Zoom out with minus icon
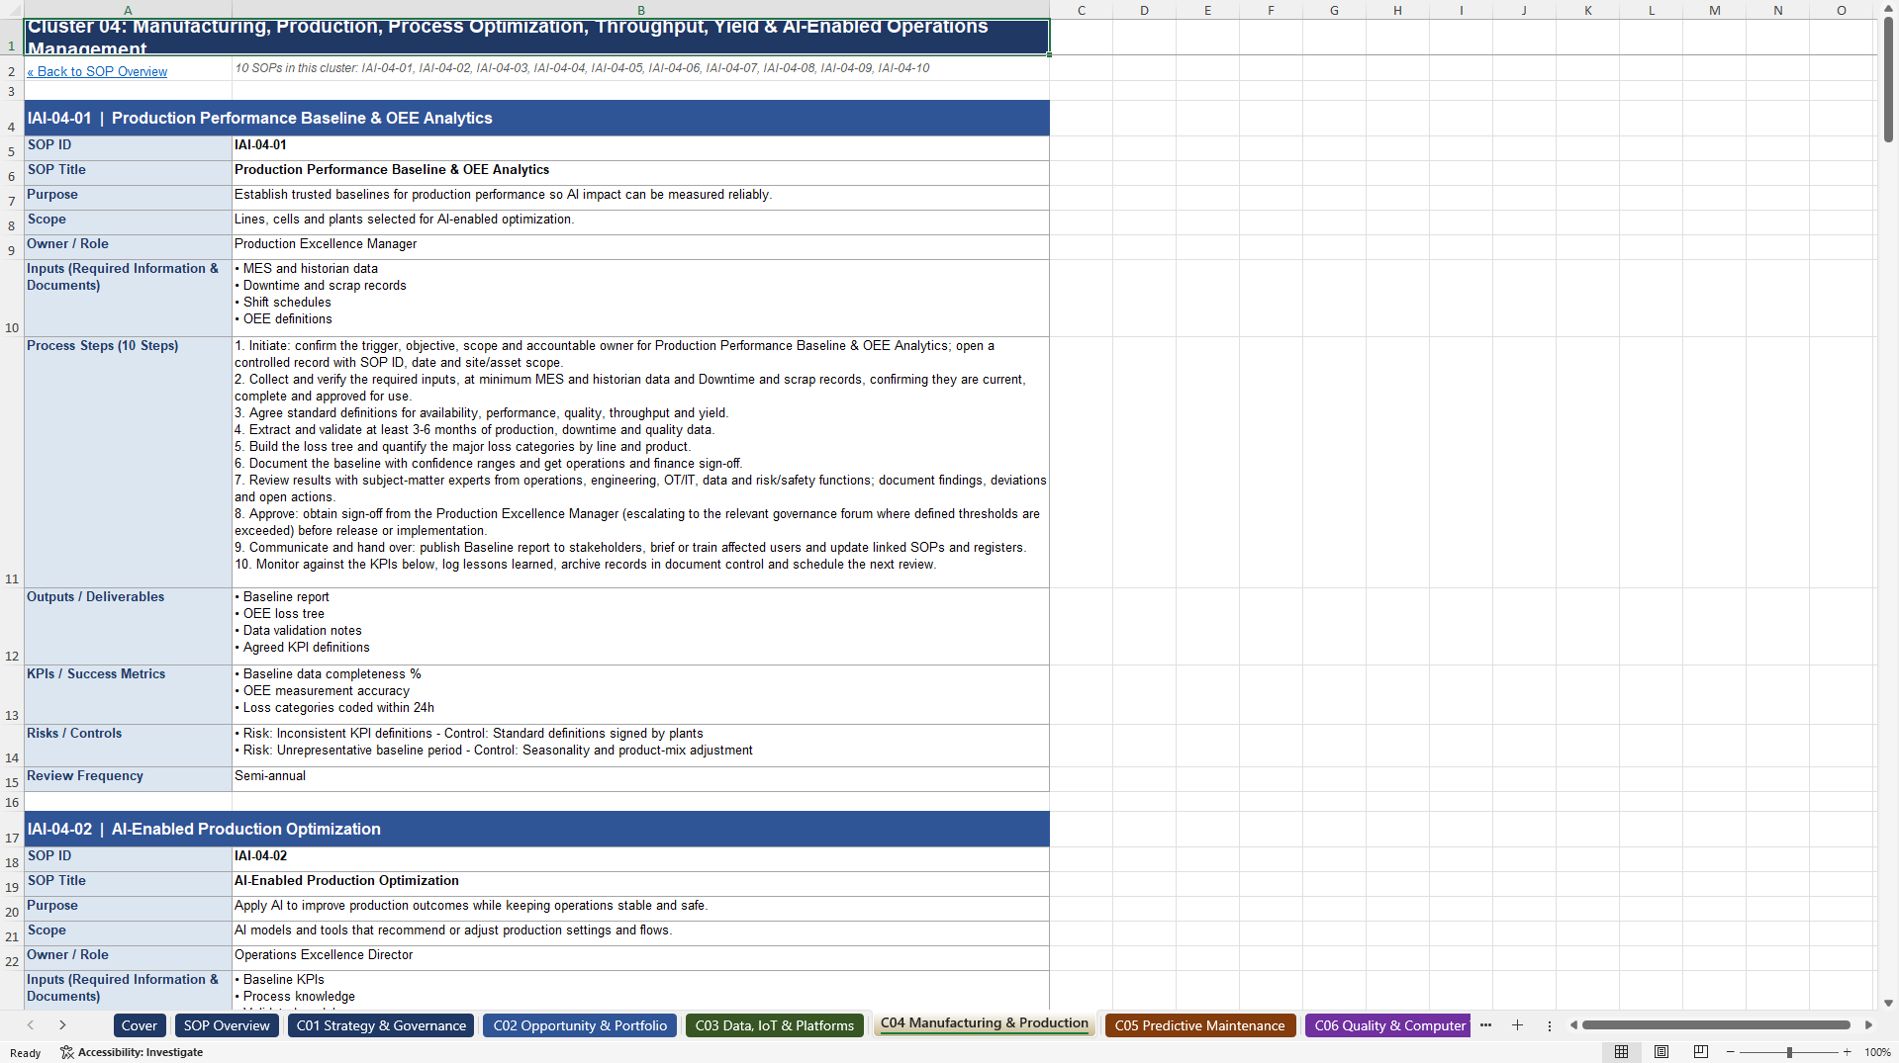Screen dimensions: 1899x1063 click(x=1731, y=1052)
